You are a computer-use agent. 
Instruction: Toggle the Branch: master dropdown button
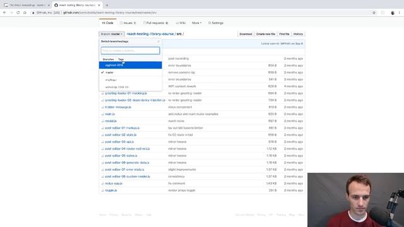(112, 34)
